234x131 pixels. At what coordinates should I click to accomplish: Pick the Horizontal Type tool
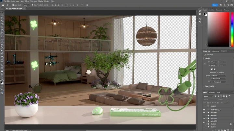pyautogui.click(x=2, y=62)
